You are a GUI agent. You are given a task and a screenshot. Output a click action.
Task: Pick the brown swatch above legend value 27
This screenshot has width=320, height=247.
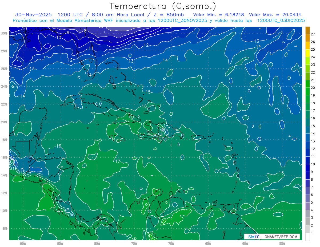(x=307, y=30)
